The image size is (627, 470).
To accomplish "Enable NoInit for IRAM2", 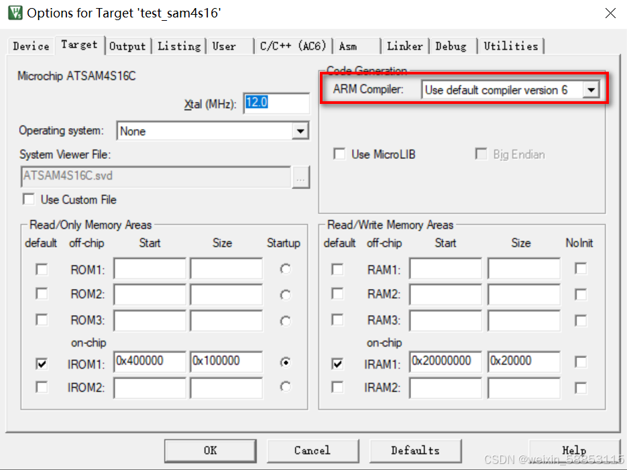I will pos(581,388).
